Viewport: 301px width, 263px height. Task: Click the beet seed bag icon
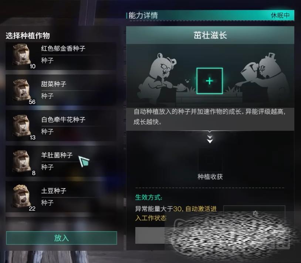(x=21, y=90)
